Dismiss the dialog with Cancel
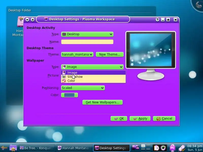Viewport: 203px width, 152px height. [x=164, y=119]
